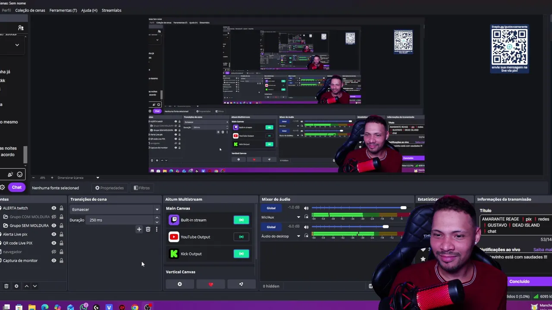Click the Áudio do desktop Global button
Screen dimensions: 552x310
click(271, 227)
